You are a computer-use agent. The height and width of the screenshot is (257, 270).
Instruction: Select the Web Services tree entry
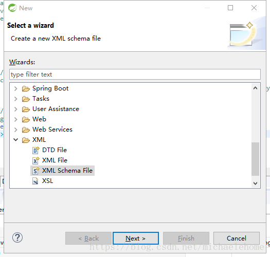[x=52, y=130]
